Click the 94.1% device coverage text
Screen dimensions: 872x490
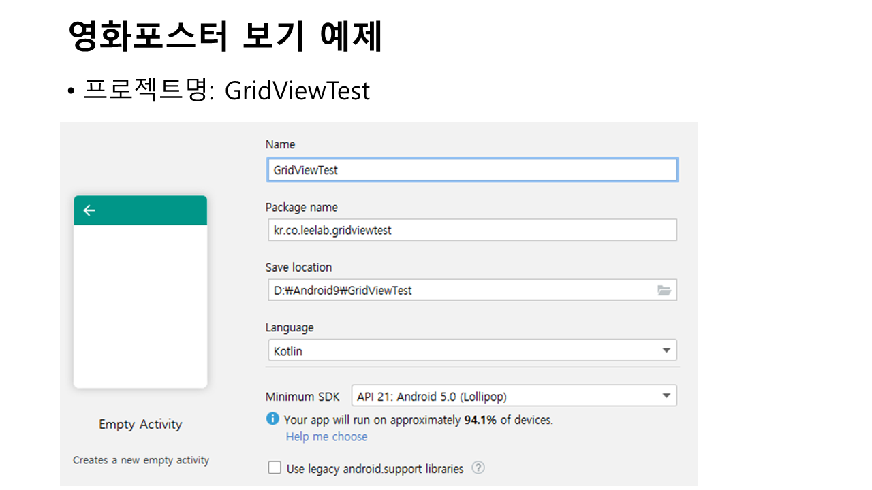(x=480, y=420)
